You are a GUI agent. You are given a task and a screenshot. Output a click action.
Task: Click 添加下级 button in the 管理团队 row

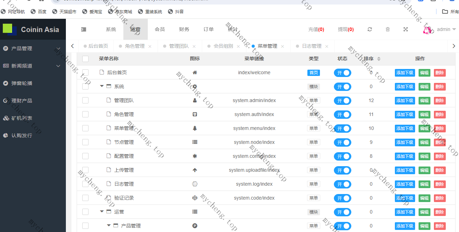click(405, 101)
